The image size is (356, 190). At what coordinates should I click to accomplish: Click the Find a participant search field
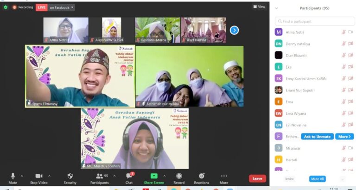tap(315, 21)
